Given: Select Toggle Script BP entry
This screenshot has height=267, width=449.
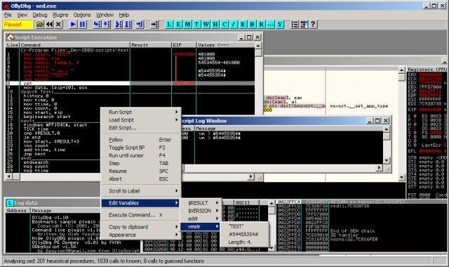Looking at the screenshot, I should click(x=141, y=148).
